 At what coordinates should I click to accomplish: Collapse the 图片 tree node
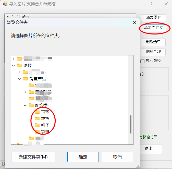coord(14,66)
